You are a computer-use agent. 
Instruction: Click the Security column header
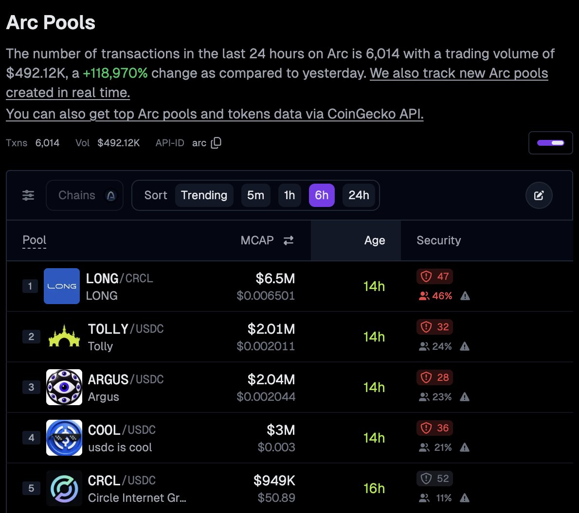(x=439, y=240)
